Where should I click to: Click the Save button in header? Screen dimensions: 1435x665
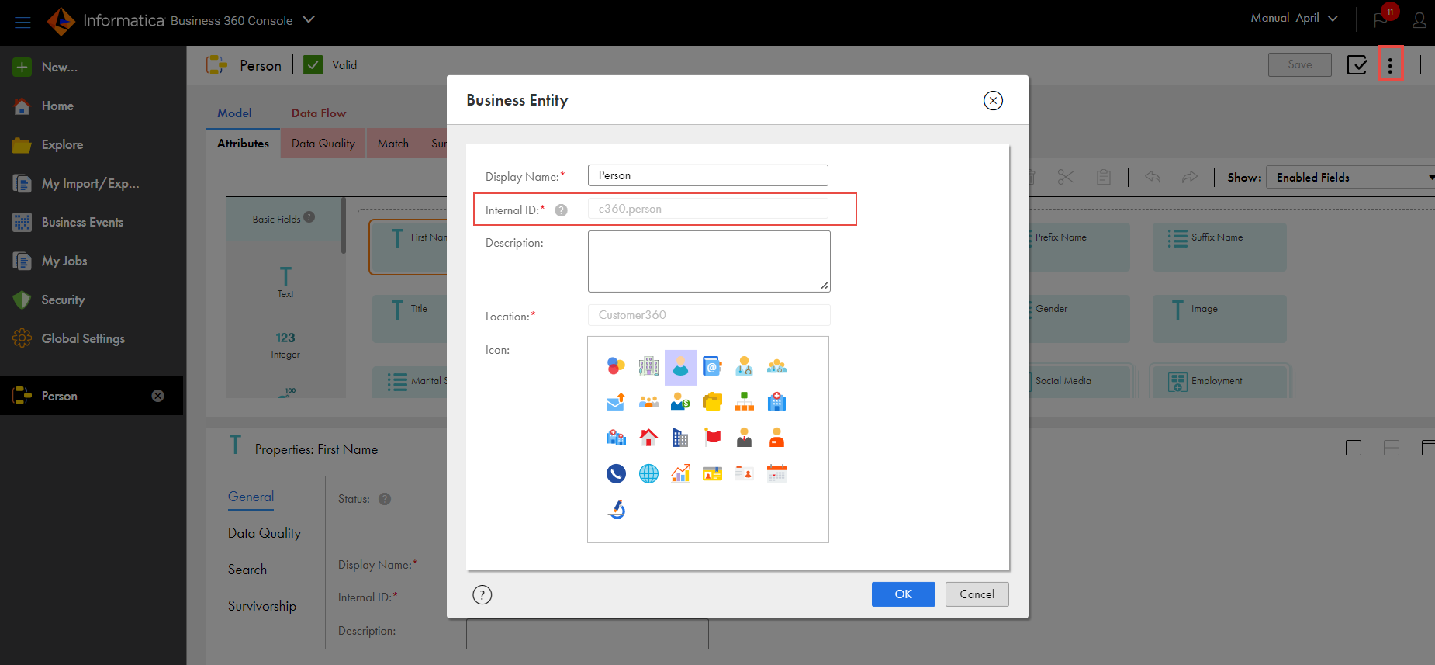pos(1300,64)
